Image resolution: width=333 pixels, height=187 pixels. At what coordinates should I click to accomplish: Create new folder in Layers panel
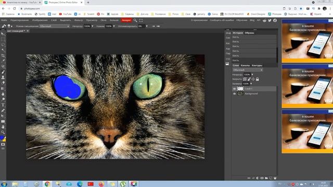tap(266, 178)
